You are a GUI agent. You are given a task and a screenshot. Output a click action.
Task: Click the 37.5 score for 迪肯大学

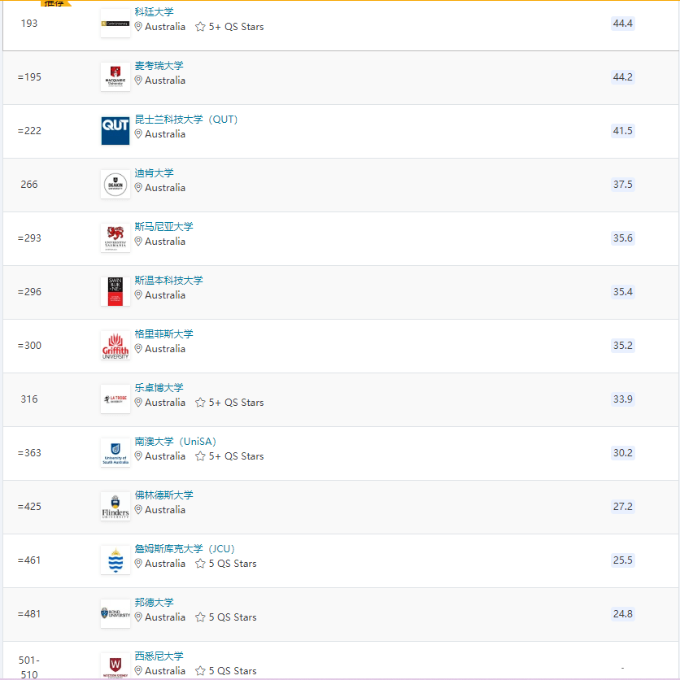coord(623,185)
